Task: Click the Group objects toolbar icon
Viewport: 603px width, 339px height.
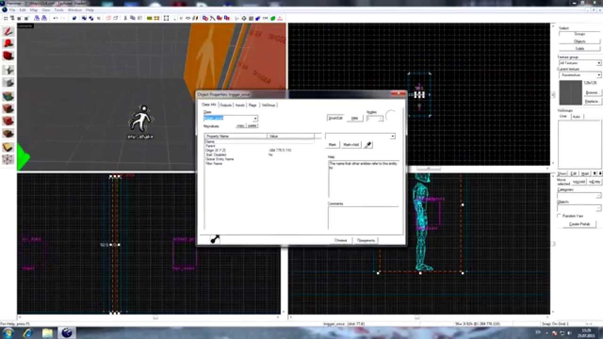Action: (84, 18)
